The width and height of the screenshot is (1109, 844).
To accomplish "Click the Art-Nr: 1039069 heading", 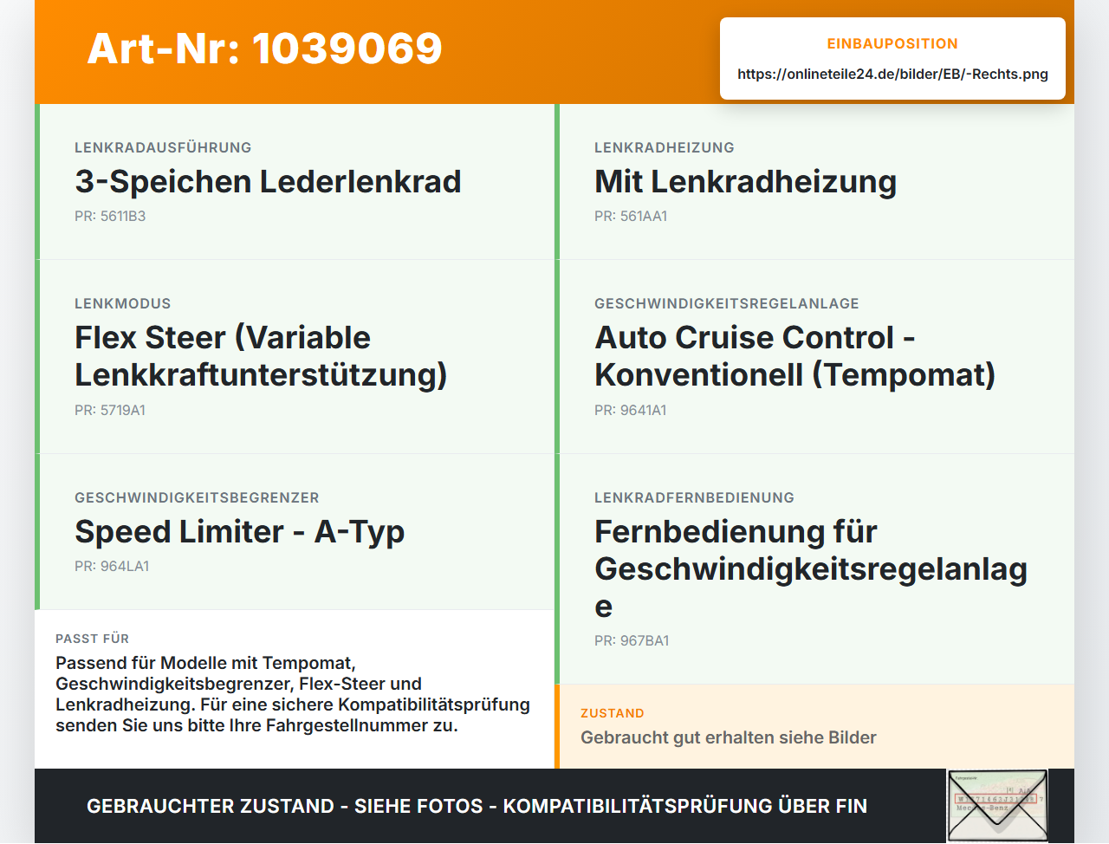I will coord(265,49).
